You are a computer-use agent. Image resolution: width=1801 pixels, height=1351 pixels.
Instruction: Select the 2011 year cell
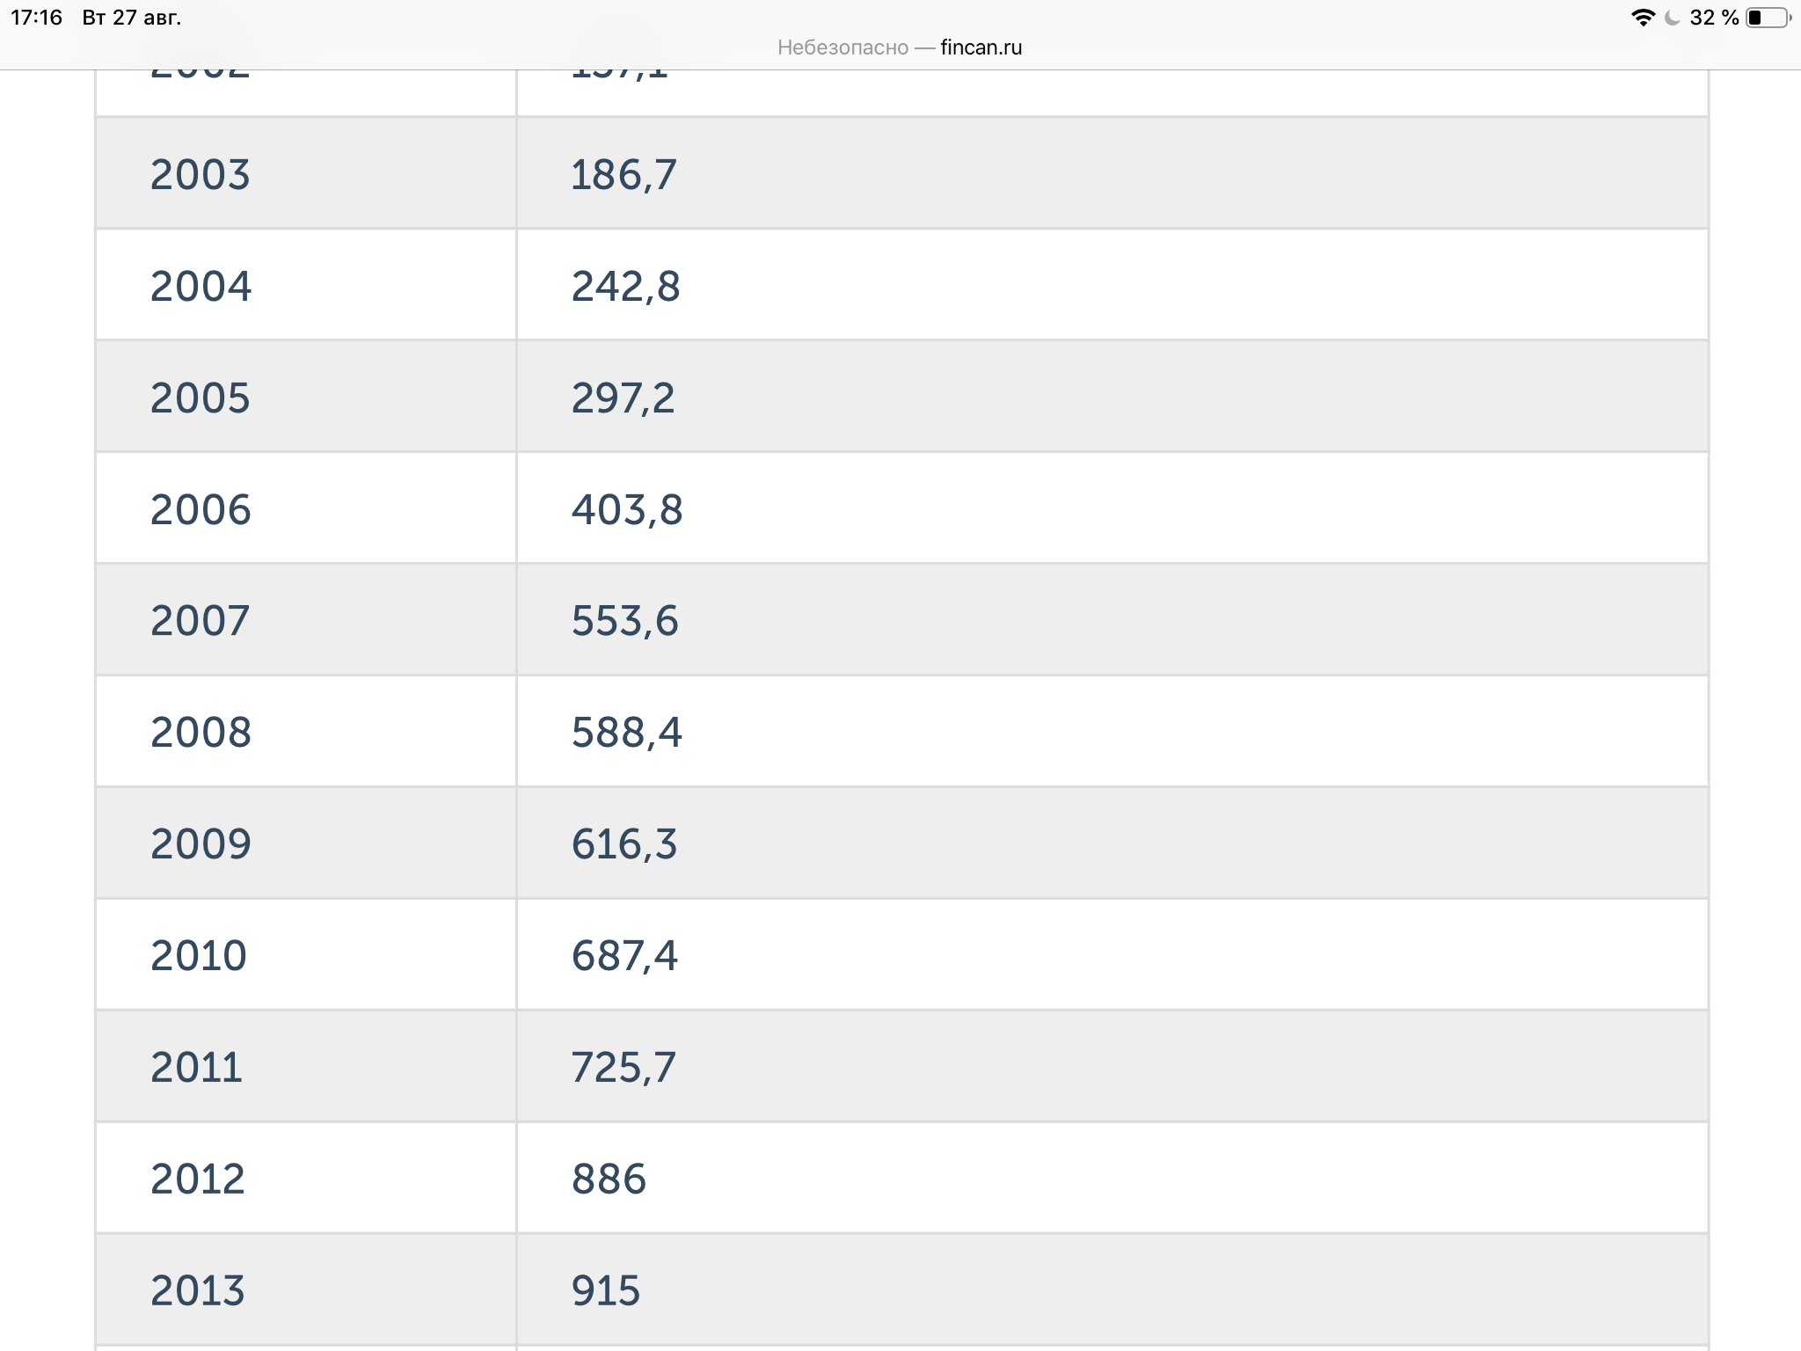tap(306, 1067)
